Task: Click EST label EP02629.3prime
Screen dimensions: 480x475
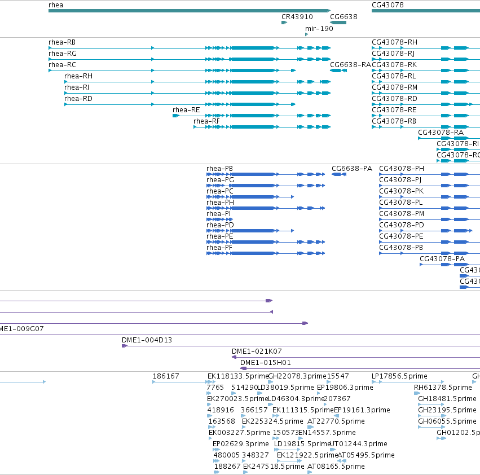Action: tap(241, 444)
